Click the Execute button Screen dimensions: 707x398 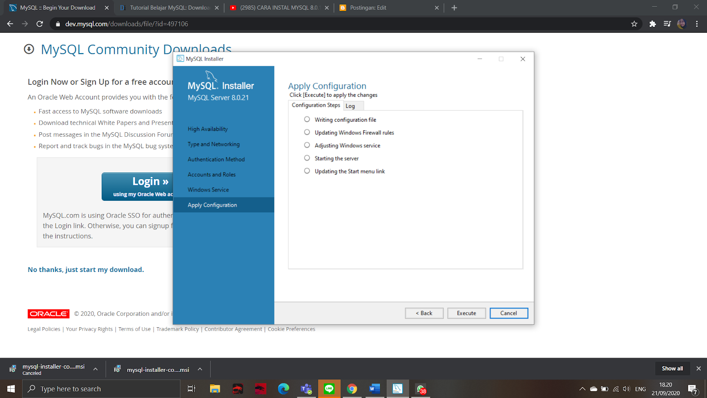467,313
